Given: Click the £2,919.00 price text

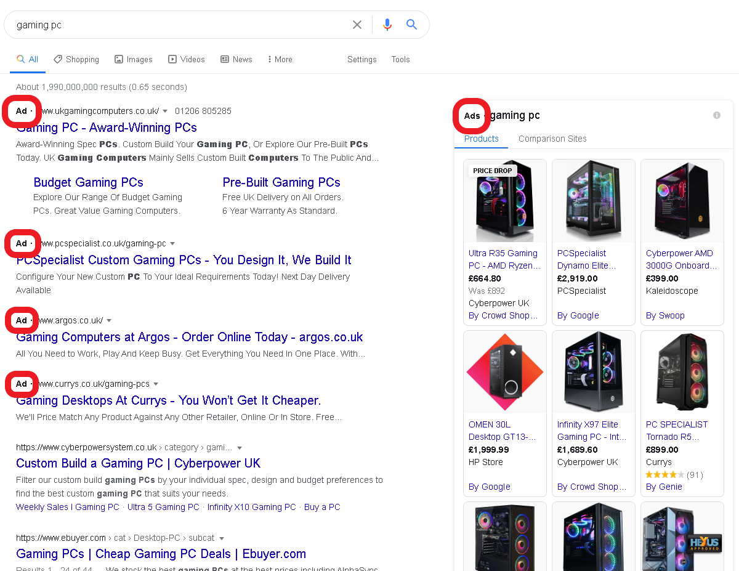Looking at the screenshot, I should coord(578,278).
